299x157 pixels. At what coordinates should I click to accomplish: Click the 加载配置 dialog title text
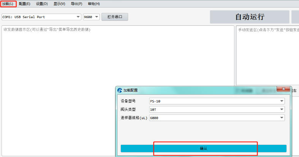[x=130, y=90]
